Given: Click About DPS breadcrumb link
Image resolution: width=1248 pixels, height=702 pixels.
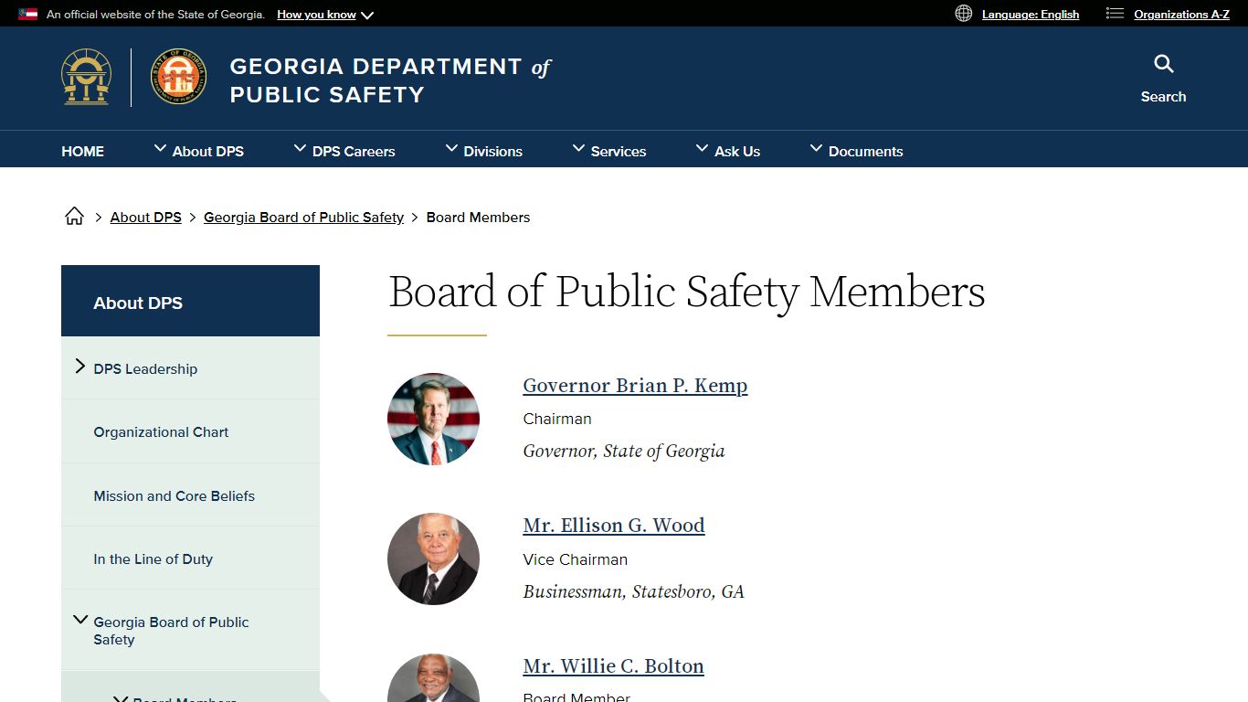Looking at the screenshot, I should click(146, 218).
